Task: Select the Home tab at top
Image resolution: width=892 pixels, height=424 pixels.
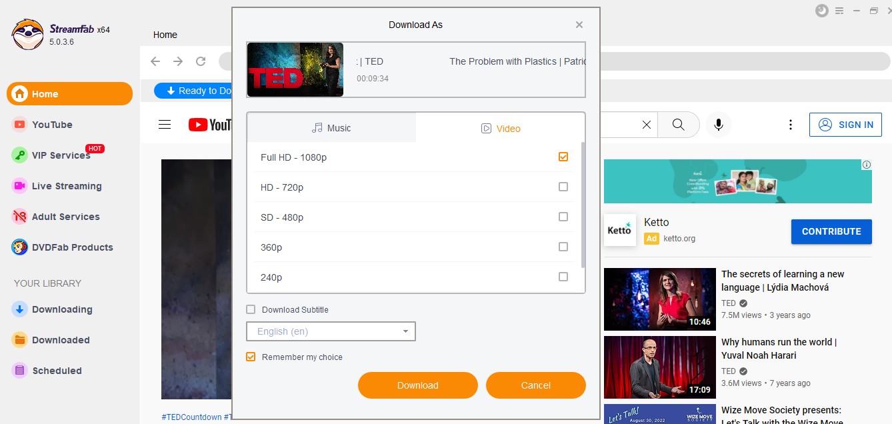Action: (165, 35)
